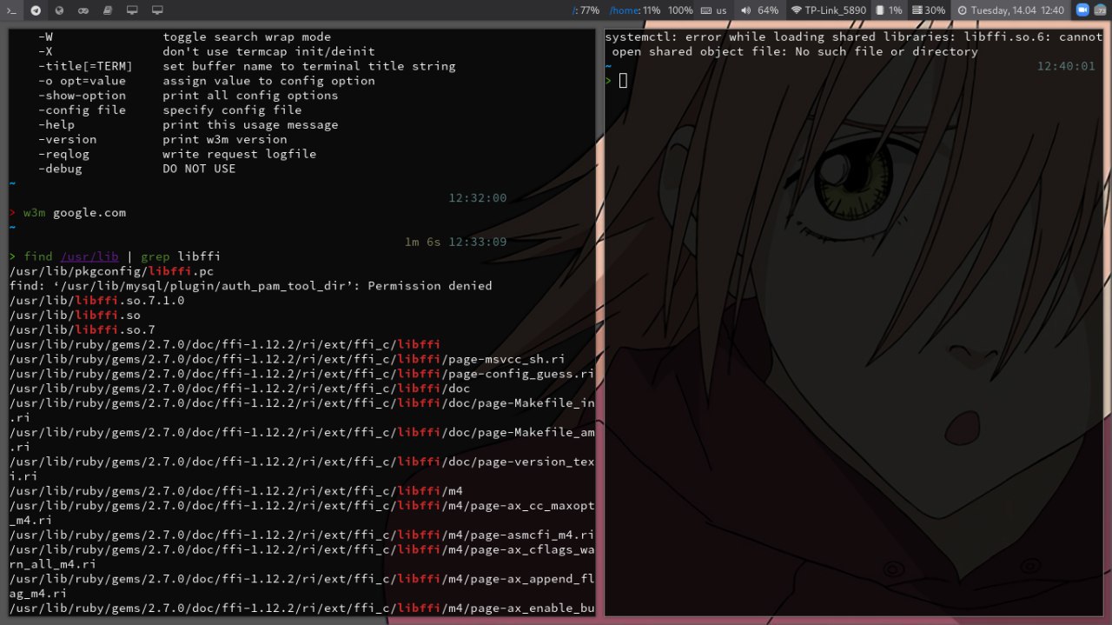Click the right terminal prompt cursor
Image resolution: width=1112 pixels, height=625 pixels.
(623, 81)
